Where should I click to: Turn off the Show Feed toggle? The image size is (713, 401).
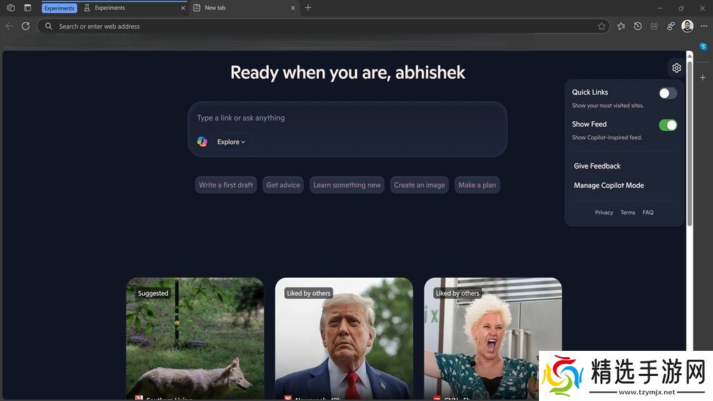(667, 125)
